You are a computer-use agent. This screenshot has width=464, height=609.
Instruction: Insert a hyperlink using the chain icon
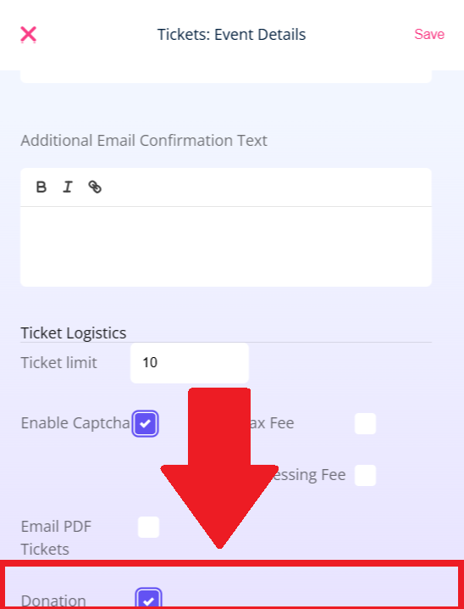95,187
